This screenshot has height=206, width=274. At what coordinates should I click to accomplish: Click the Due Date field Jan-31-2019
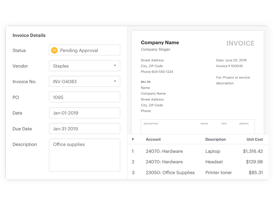click(84, 129)
